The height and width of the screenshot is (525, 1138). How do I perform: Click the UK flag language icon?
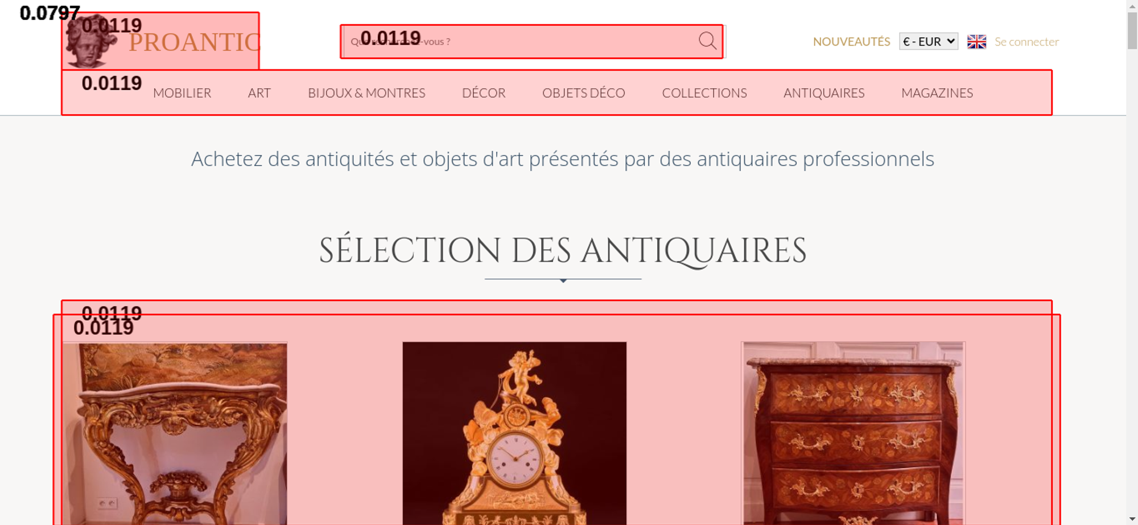pyautogui.click(x=976, y=42)
